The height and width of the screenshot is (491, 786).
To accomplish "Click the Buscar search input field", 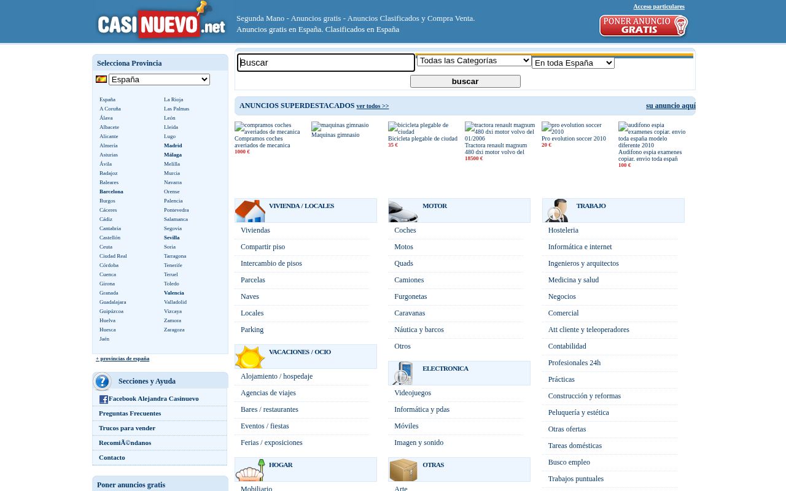I will point(326,63).
